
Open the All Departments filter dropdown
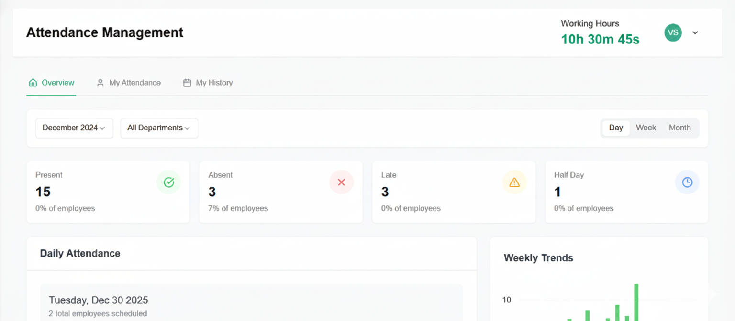point(159,128)
